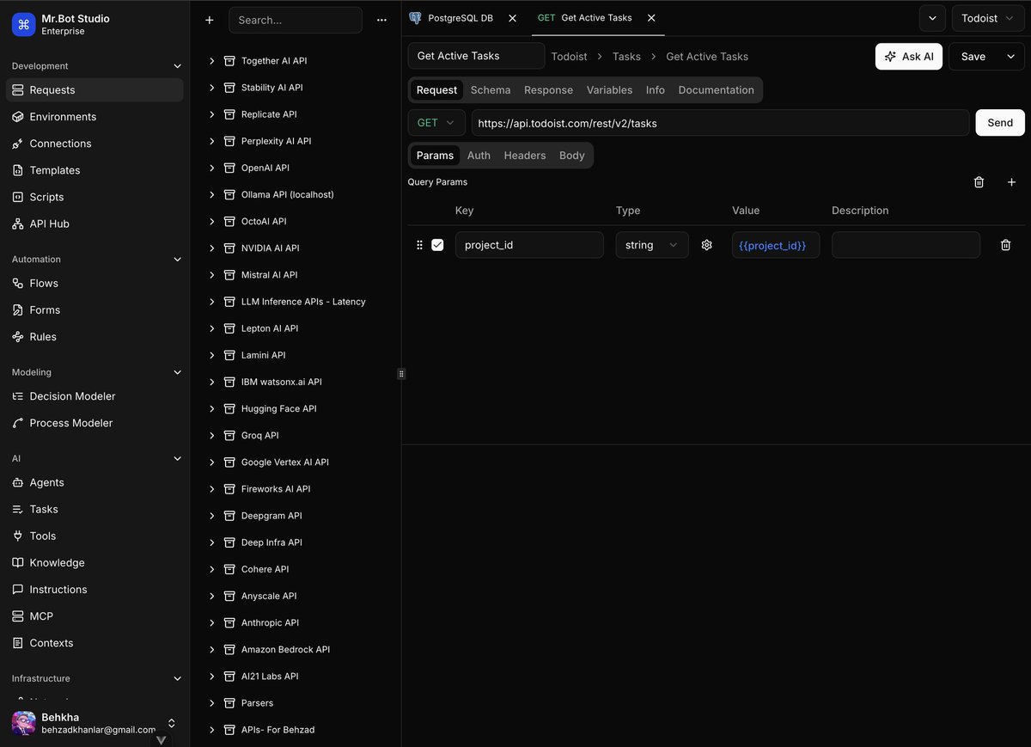
Task: Open Tools under AI
Action: pyautogui.click(x=95, y=536)
